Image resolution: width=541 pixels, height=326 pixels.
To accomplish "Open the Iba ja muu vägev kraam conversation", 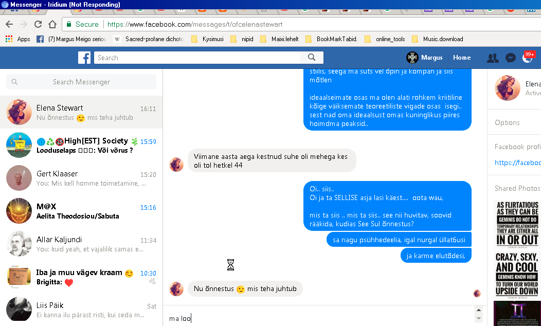I will point(81,277).
